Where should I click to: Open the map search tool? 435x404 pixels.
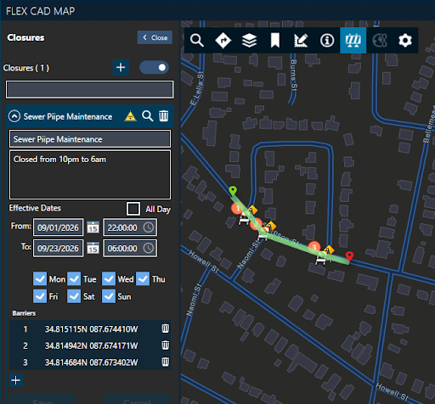[x=197, y=40]
